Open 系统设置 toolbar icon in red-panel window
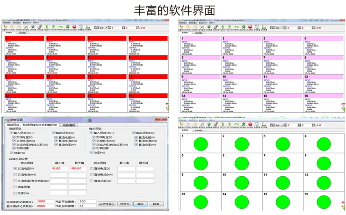The height and width of the screenshot is (215, 346). [x=40, y=27]
